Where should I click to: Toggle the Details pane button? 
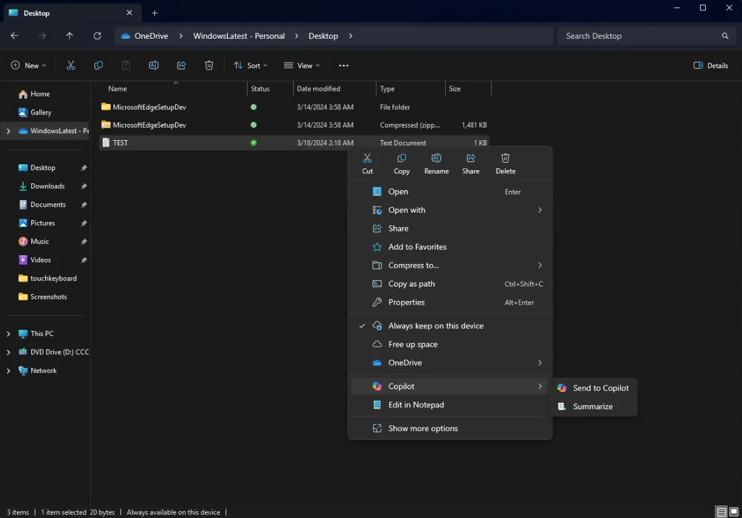pos(711,66)
